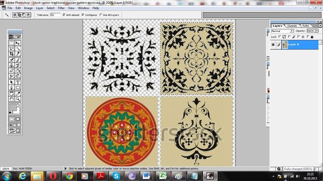Open the Normal blend mode dropdown
The image size is (323, 181).
pos(283,31)
